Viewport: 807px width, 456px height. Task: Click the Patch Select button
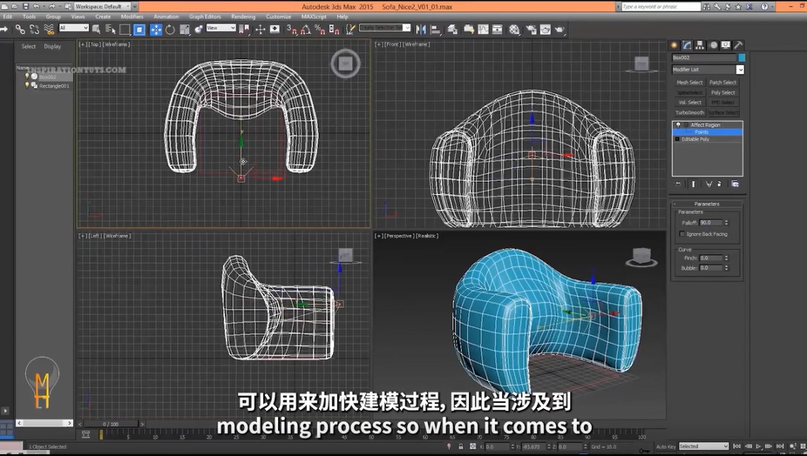(723, 83)
